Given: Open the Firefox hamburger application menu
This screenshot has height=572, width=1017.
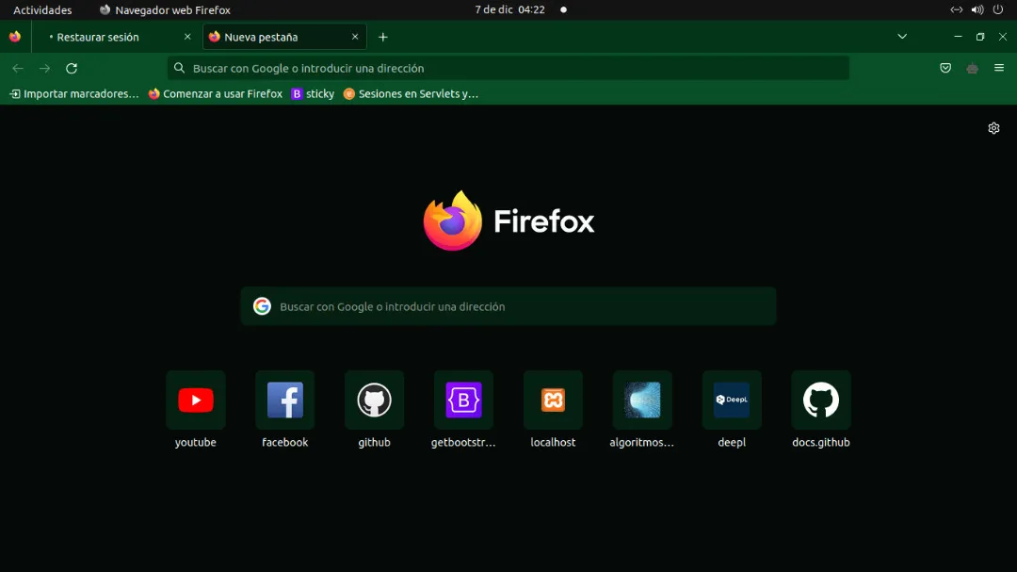Looking at the screenshot, I should tap(999, 68).
